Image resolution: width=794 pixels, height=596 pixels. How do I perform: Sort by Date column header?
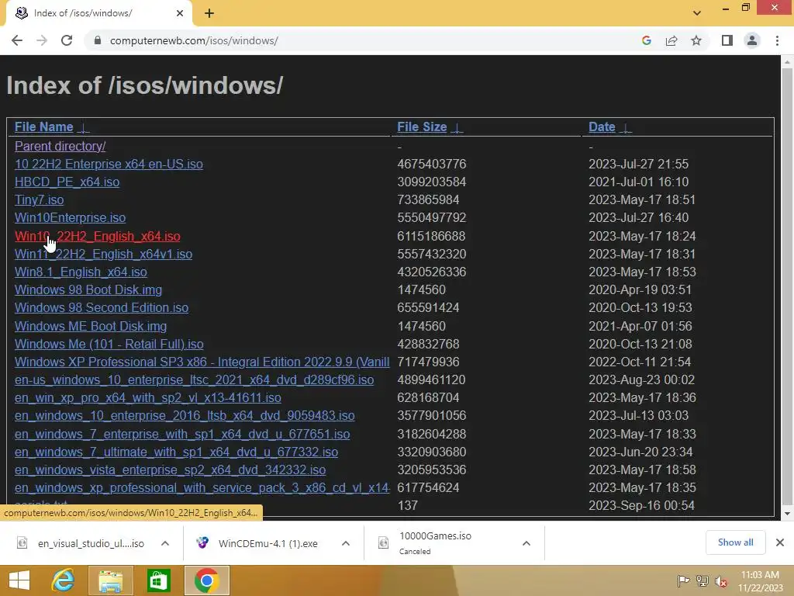602,126
